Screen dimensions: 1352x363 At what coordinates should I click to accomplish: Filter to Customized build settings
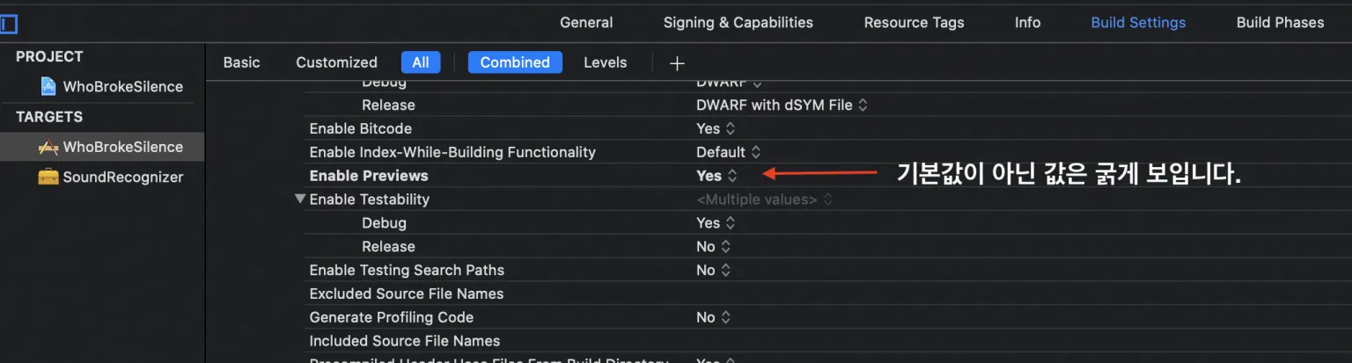pyautogui.click(x=336, y=62)
